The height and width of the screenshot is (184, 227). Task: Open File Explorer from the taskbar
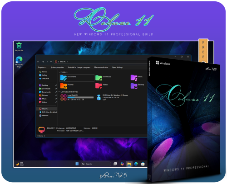[x=129, y=164]
